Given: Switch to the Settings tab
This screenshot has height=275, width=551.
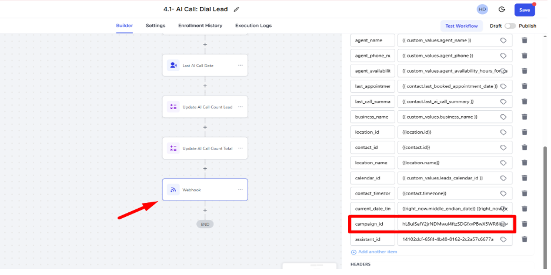Looking at the screenshot, I should pos(155,26).
